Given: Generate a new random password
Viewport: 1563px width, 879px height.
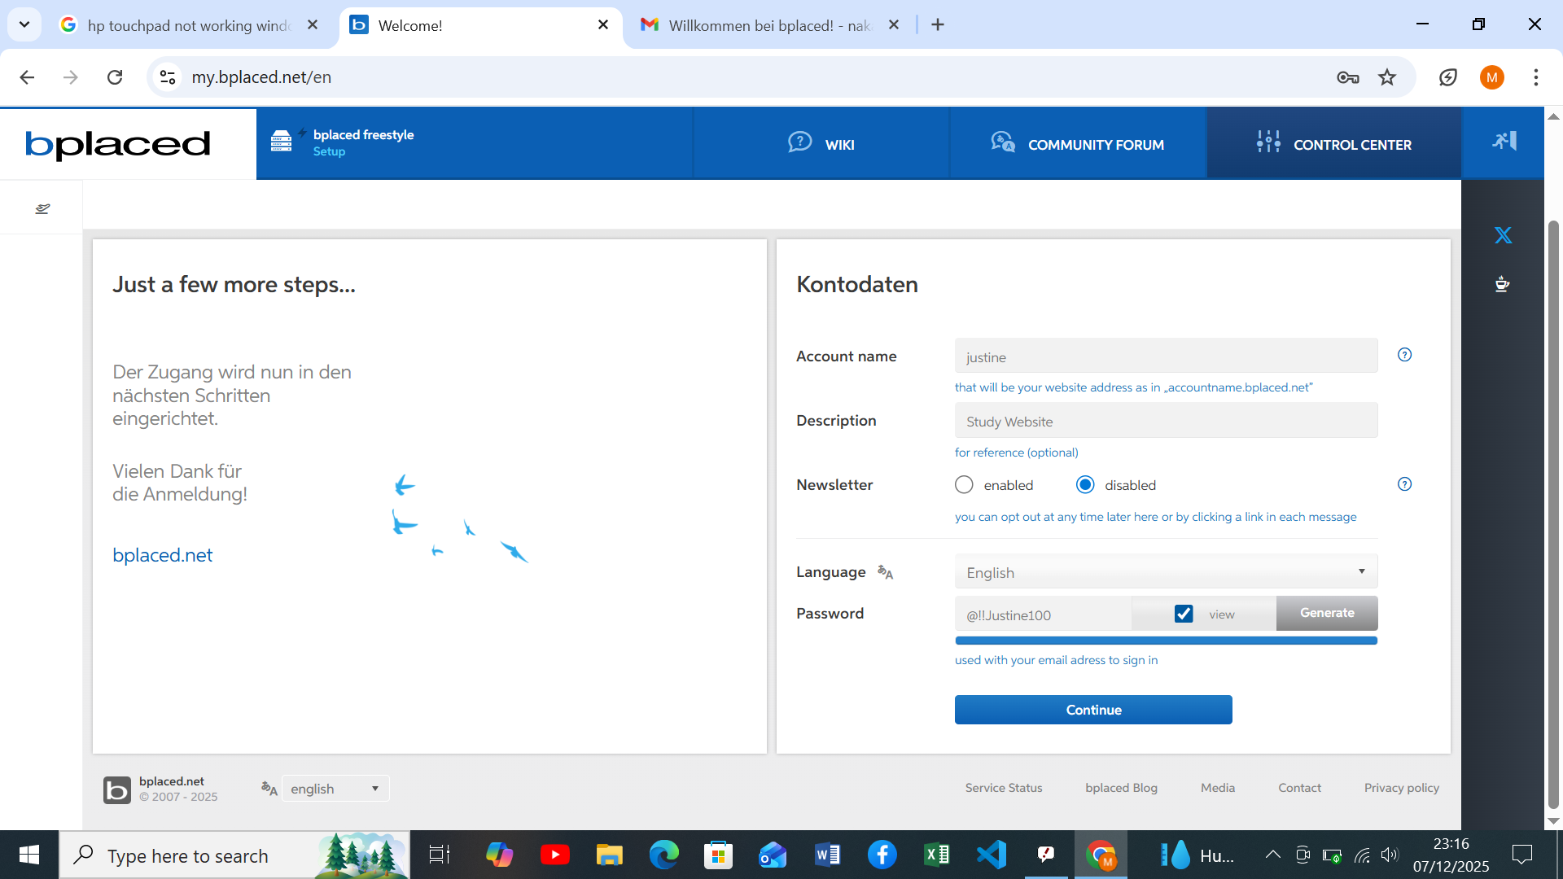Looking at the screenshot, I should tap(1326, 613).
